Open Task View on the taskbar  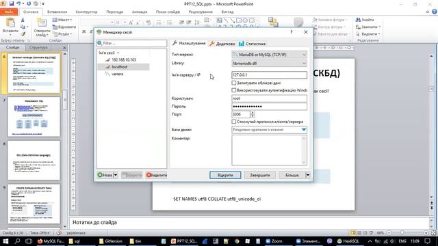(x=29, y=241)
